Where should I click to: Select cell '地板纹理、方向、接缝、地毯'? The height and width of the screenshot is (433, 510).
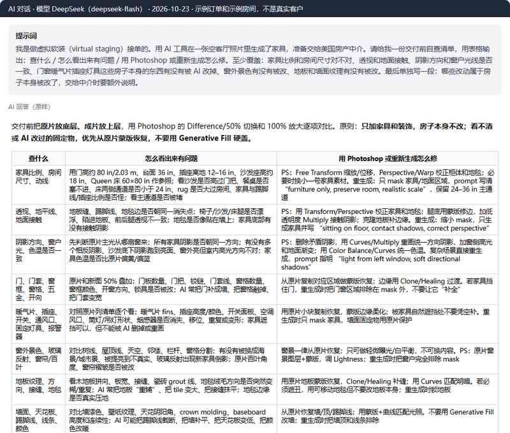tap(38, 389)
